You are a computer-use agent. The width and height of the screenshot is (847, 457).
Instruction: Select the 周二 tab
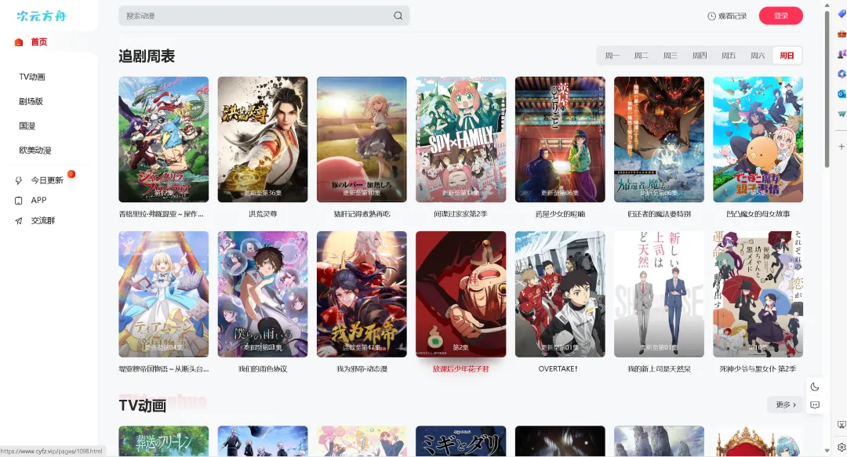point(642,56)
